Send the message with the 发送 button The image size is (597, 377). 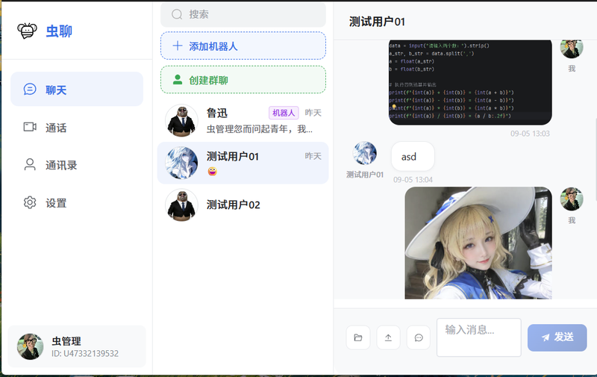click(557, 337)
